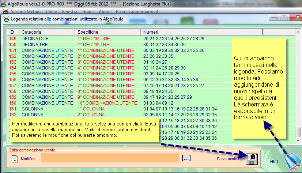Select row 152 2° COMBINAZIONE UTENTE
The width and height of the screenshot is (302, 173).
click(151, 56)
